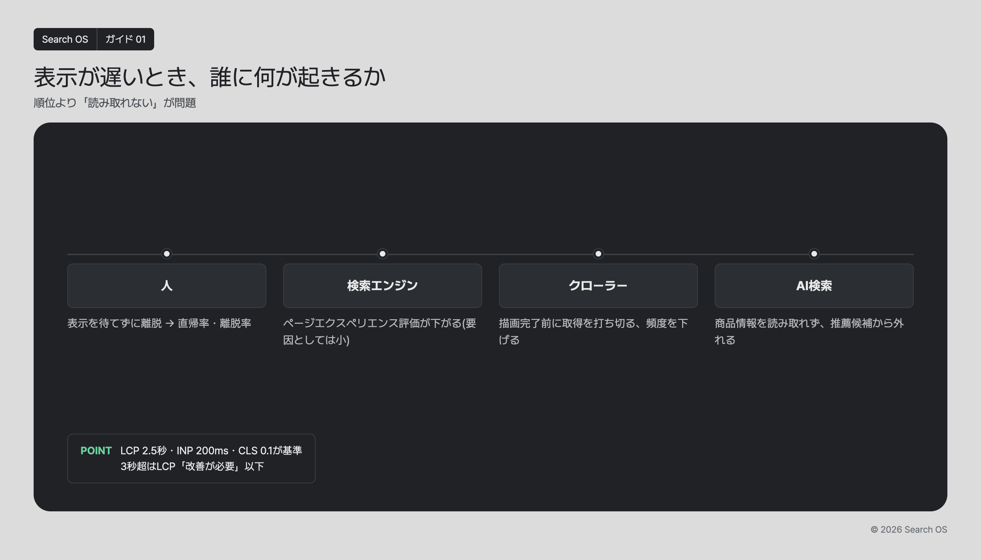Select the 人 card
Viewport: 981px width, 560px height.
coord(167,286)
